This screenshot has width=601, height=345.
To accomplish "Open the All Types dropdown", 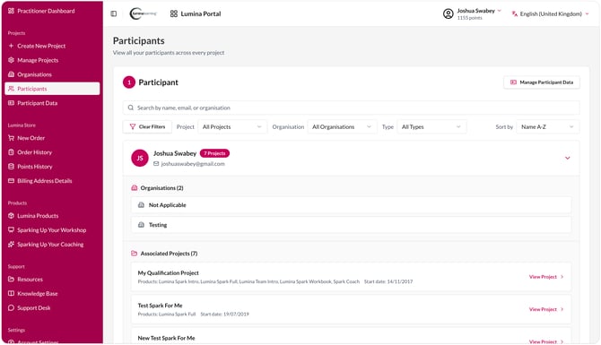I will [x=431, y=126].
